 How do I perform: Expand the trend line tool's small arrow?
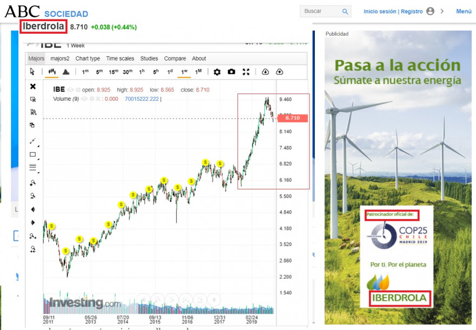[x=38, y=146]
